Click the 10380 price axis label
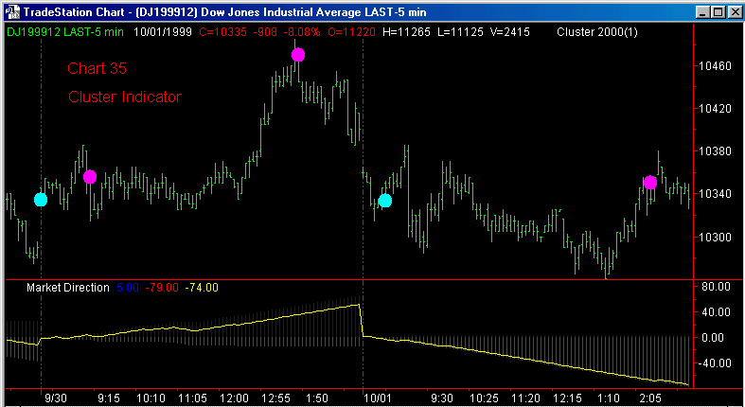This screenshot has width=745, height=407. (x=715, y=151)
